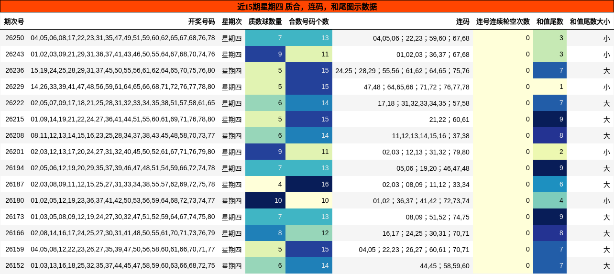
Task: Click 和值尾数 cell 4 in row 26180
Action: tap(550, 200)
